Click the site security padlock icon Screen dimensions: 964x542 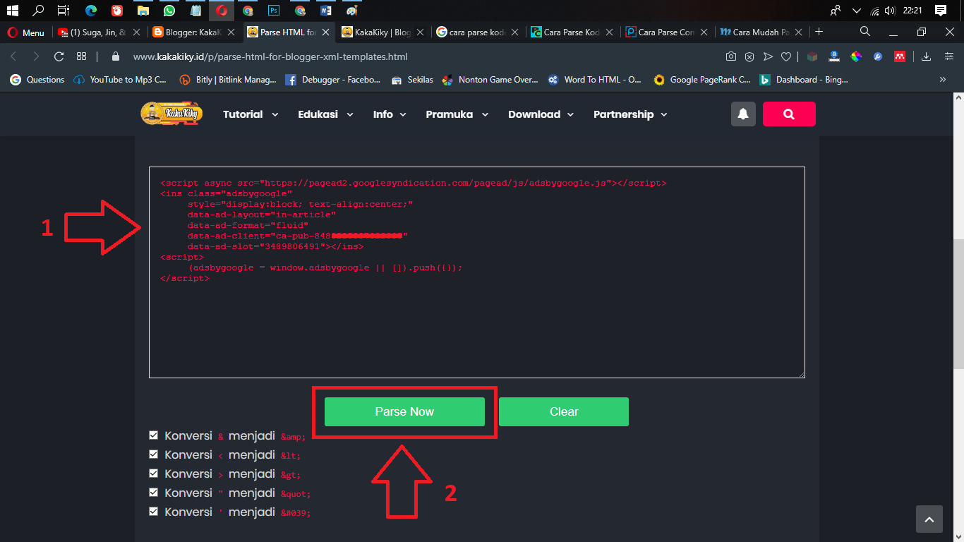pos(116,56)
